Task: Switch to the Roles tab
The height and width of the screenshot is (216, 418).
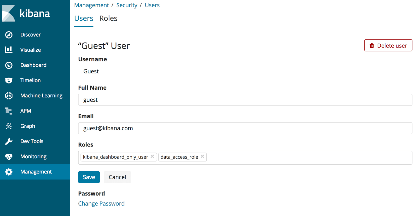Action: (x=108, y=19)
